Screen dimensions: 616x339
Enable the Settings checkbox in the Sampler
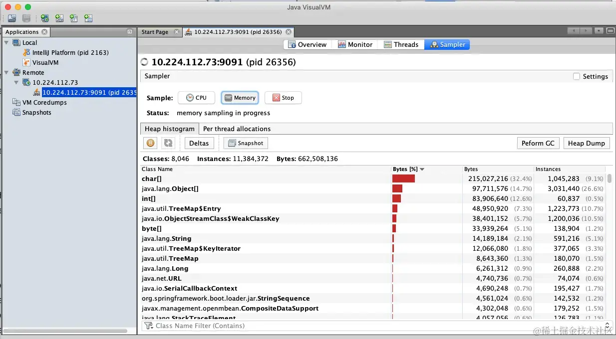[x=577, y=76]
